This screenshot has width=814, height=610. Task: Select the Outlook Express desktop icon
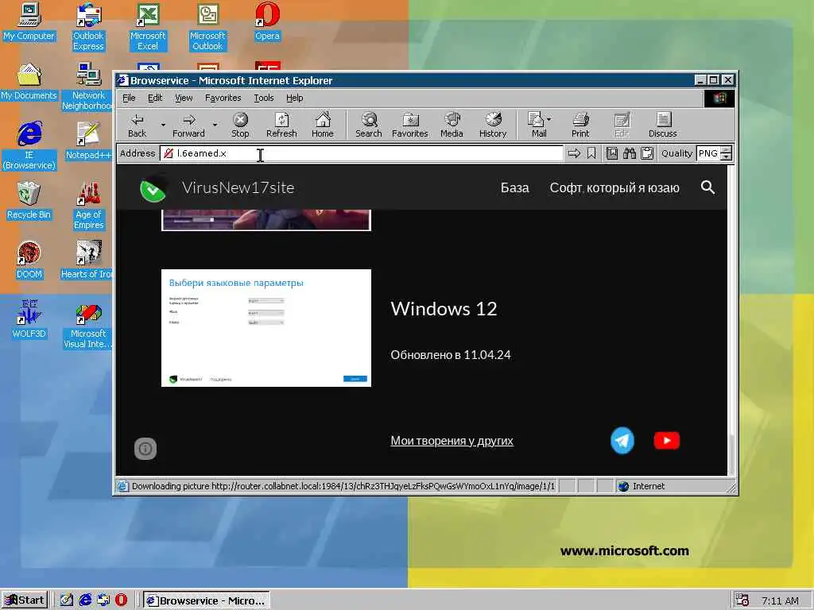tap(88, 27)
